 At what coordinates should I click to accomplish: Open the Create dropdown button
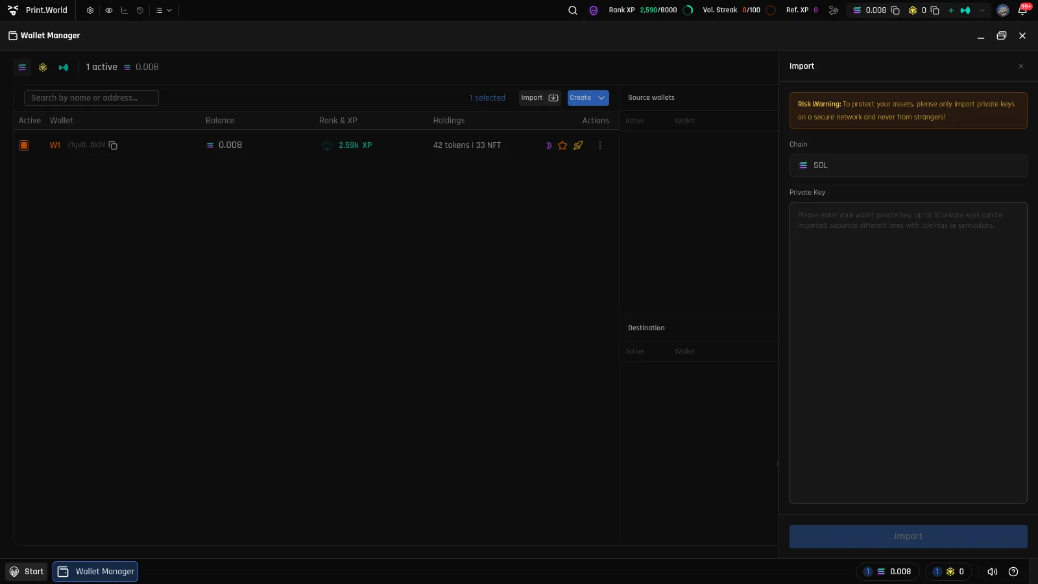588,98
